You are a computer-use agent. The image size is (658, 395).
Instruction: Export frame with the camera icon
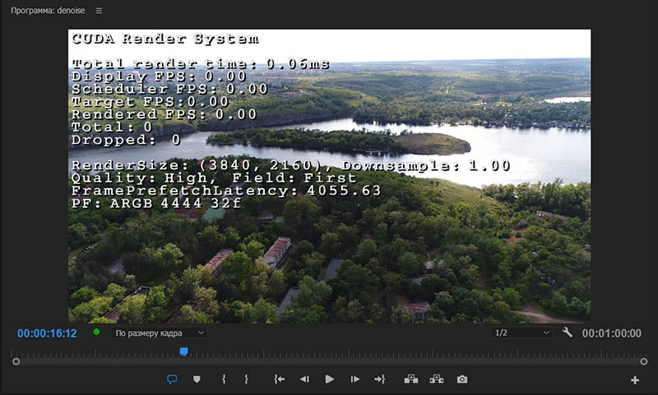tap(462, 379)
